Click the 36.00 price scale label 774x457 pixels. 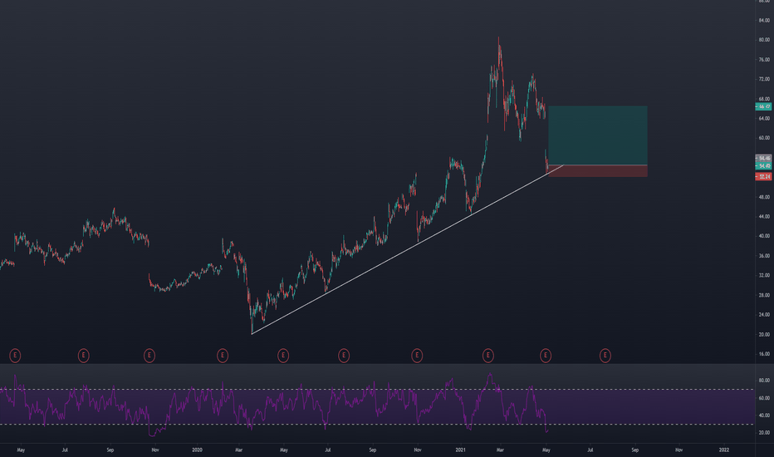point(764,256)
